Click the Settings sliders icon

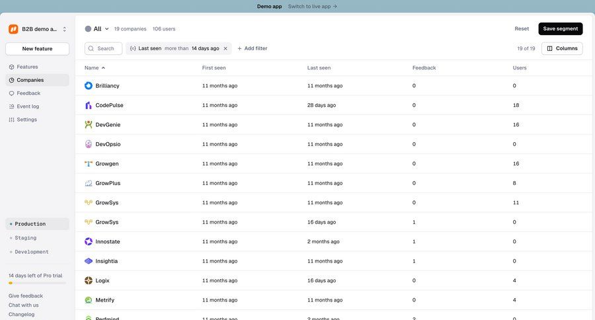(11, 120)
